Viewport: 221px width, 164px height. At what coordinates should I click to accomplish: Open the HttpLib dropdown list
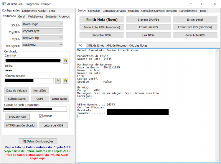click(43, 38)
